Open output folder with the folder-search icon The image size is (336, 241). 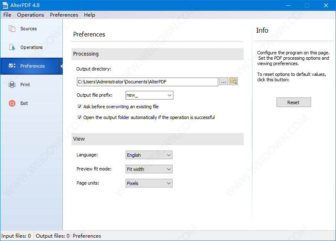tap(234, 81)
